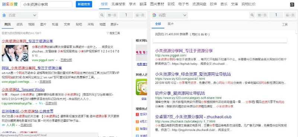
Task: Expand Baidu 更多» tab options
Action: 114,24
